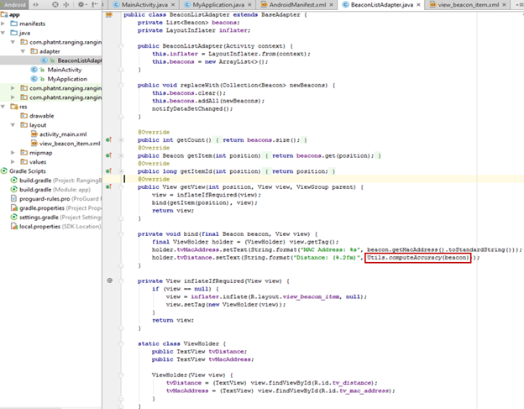
Task: Open the project panel gear settings menu
Action: pos(82,5)
